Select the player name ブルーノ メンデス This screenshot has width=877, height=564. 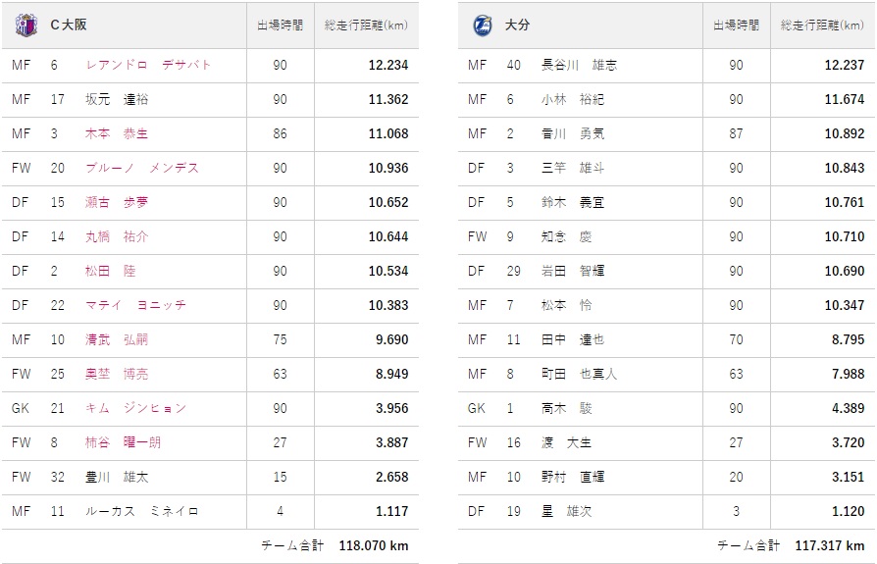pyautogui.click(x=142, y=168)
